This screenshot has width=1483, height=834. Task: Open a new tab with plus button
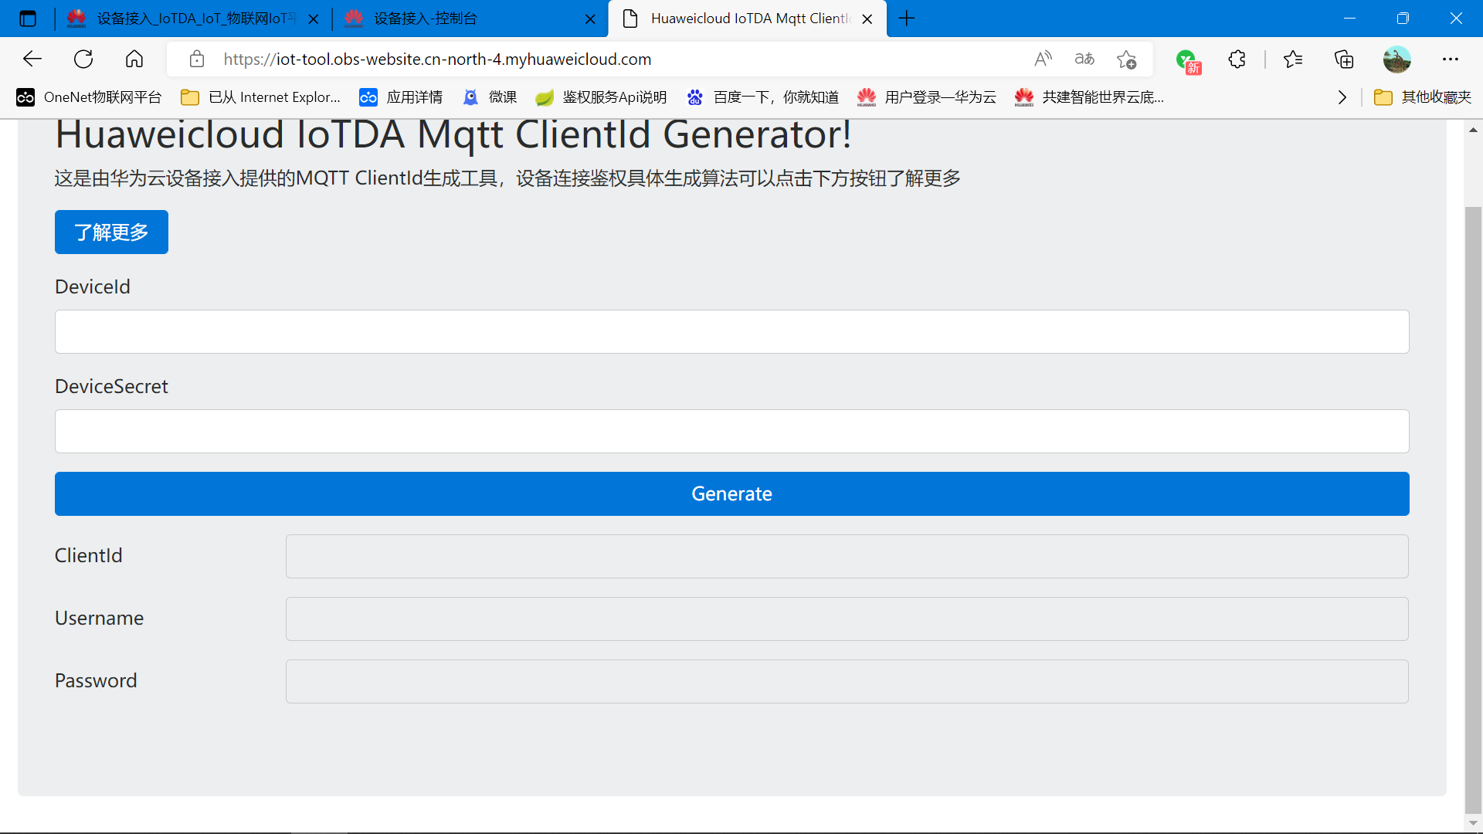click(x=907, y=19)
